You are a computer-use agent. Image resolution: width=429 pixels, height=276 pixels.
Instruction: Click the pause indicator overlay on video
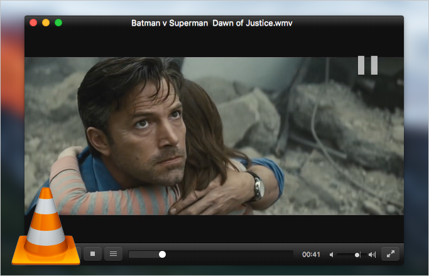click(x=367, y=65)
